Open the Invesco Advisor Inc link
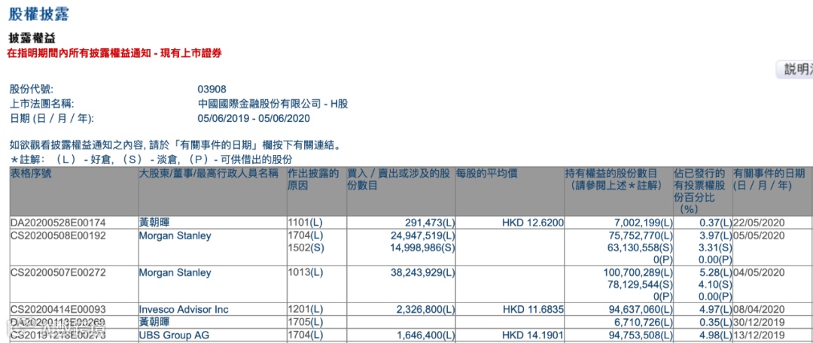The image size is (813, 343). coord(184,310)
